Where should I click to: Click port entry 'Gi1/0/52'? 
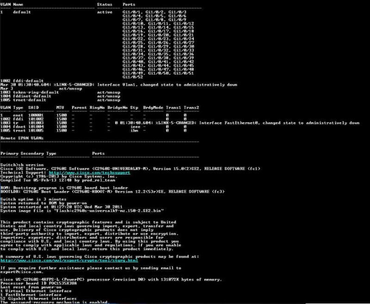click(133, 77)
